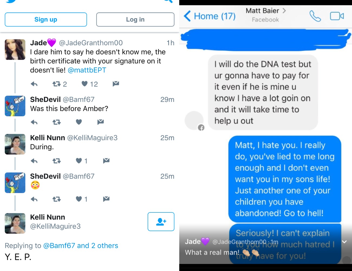Like Jade's tweet with 12 likes
Screen dimensions: 352x271
click(85, 84)
